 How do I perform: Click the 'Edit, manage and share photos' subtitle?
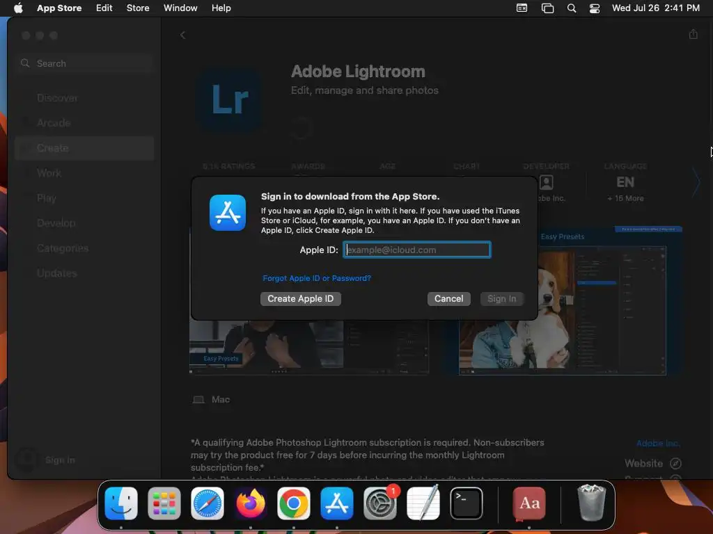click(x=365, y=90)
